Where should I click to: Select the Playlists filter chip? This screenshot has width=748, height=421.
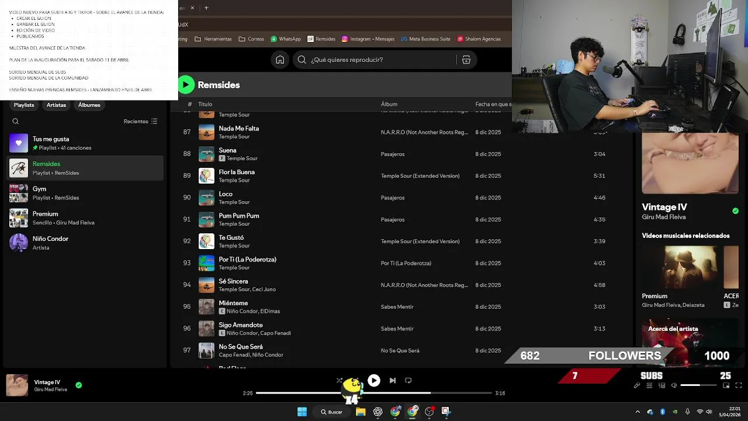coord(24,105)
